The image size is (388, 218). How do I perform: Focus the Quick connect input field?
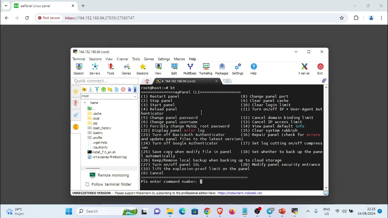[x=105, y=81]
